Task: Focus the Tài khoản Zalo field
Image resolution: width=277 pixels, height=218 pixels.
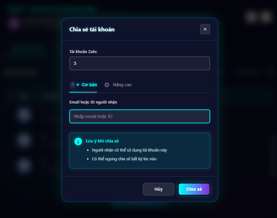Action: click(139, 63)
